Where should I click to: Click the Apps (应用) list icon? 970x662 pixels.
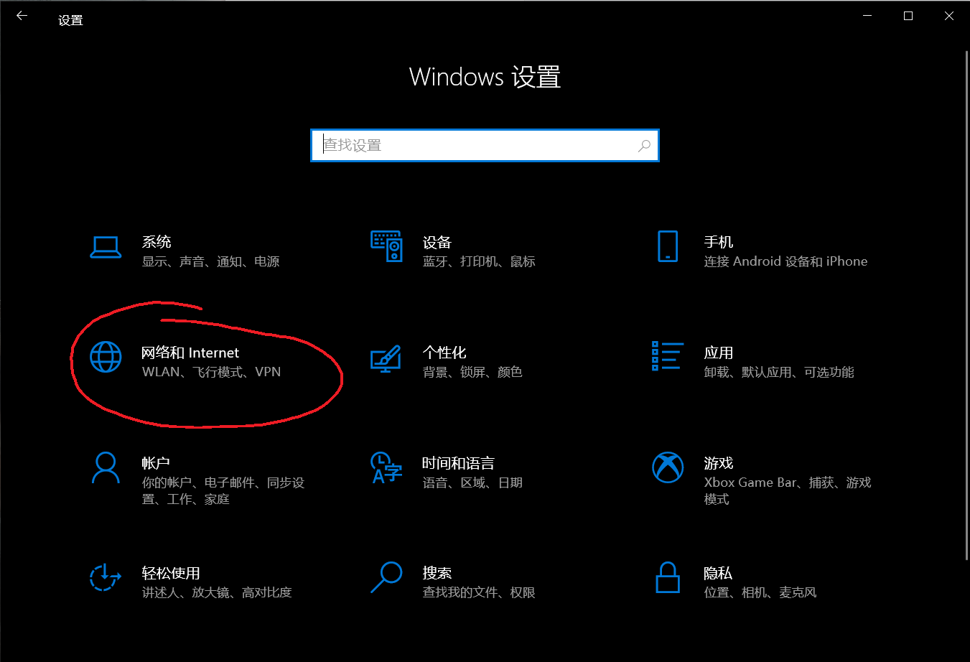point(667,356)
